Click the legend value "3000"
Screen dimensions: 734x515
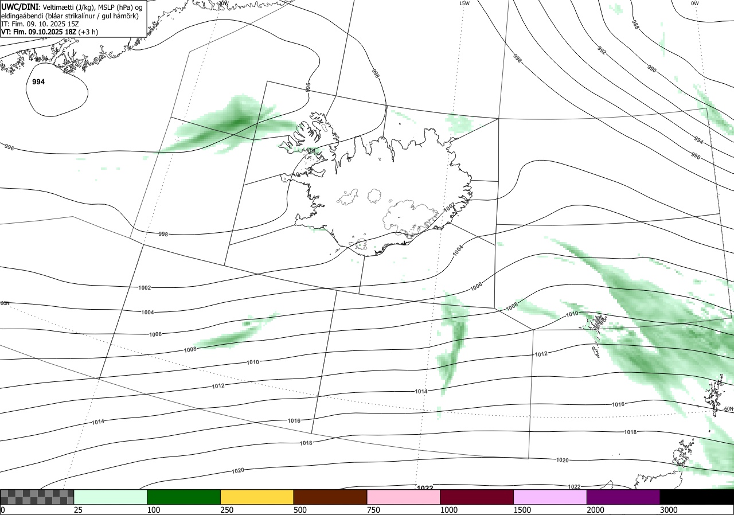670,510
